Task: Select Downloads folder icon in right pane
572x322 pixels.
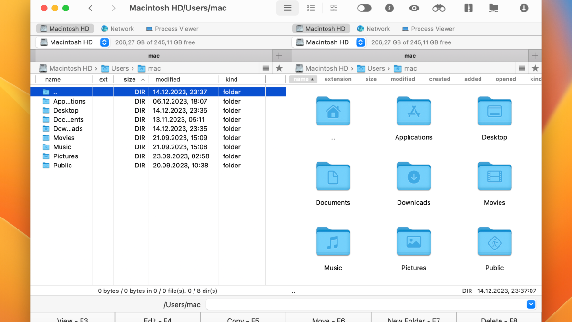Action: pos(414,177)
